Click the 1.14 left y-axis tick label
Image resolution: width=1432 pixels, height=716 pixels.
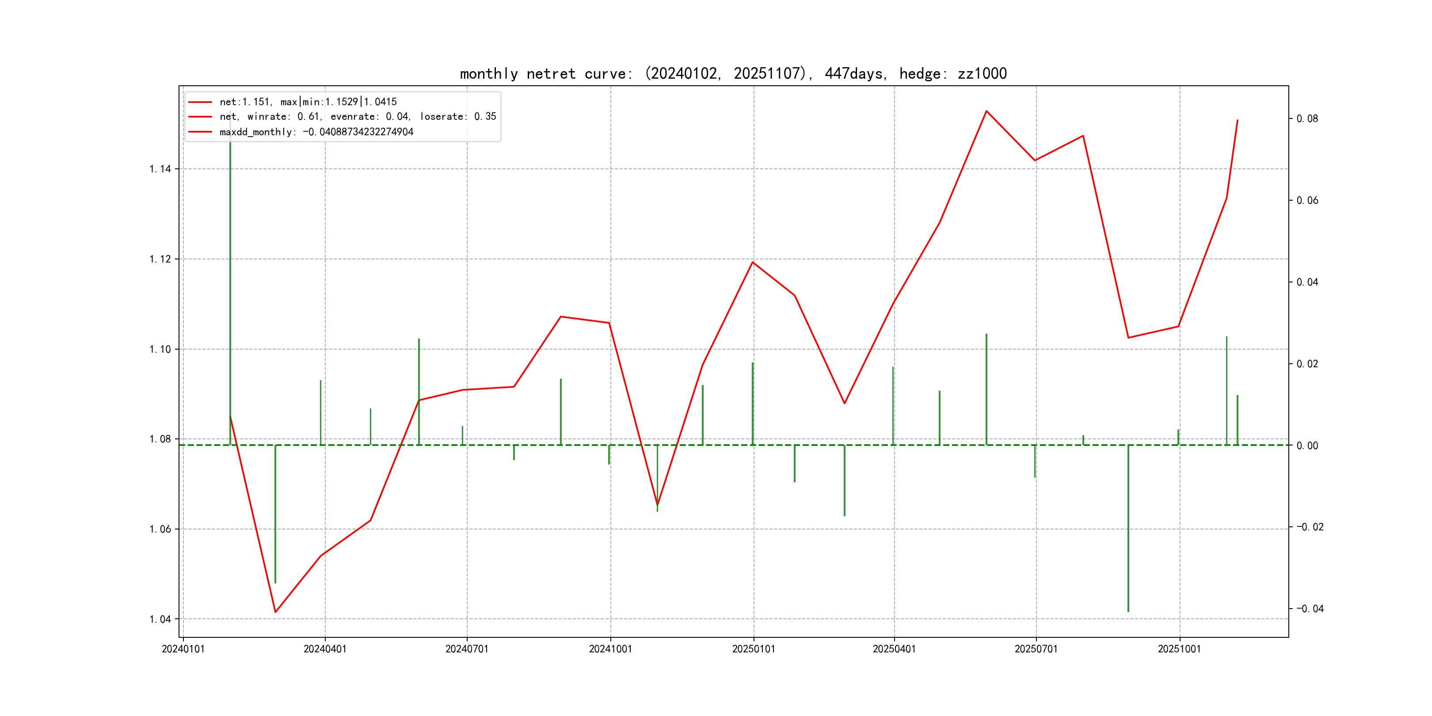point(160,169)
